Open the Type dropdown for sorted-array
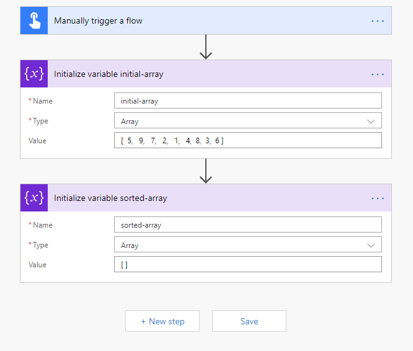Viewport: 413px width, 351px height. (x=247, y=245)
